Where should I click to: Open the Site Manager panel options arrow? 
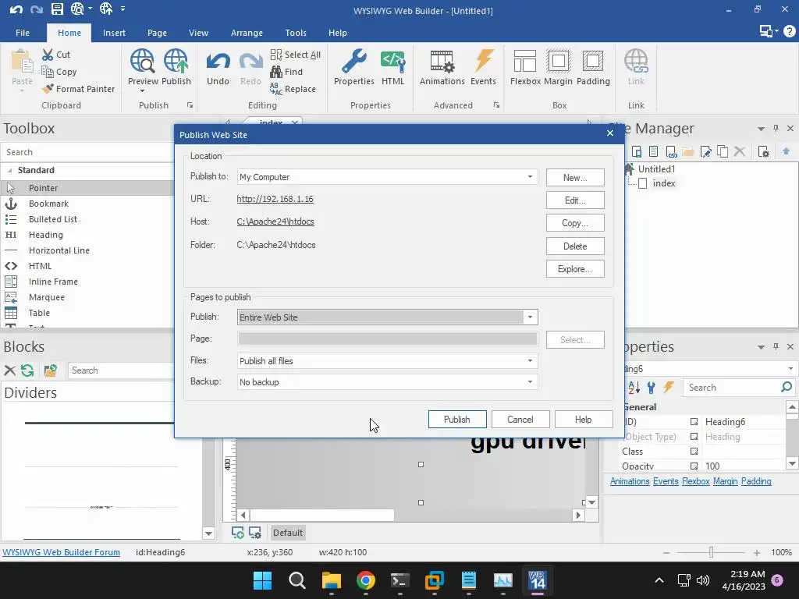(761, 129)
